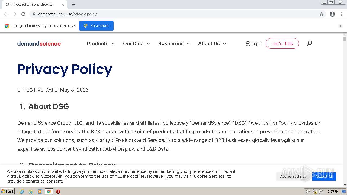Bookmark this page with the star icon

[322, 14]
